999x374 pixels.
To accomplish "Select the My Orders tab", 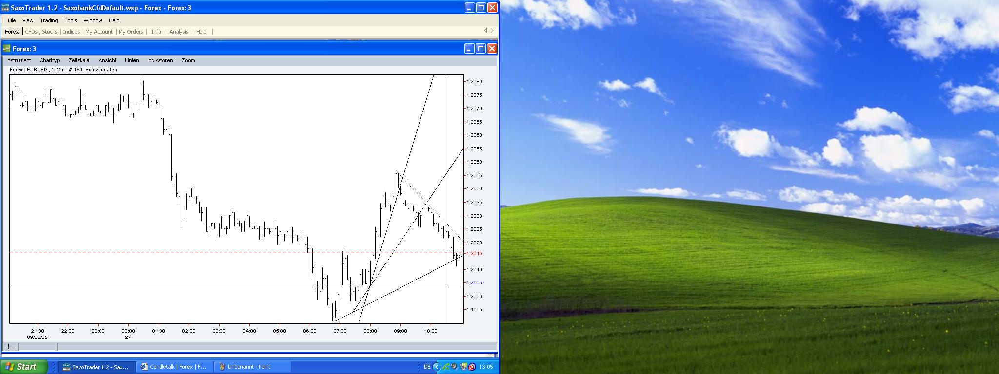I will tap(131, 32).
